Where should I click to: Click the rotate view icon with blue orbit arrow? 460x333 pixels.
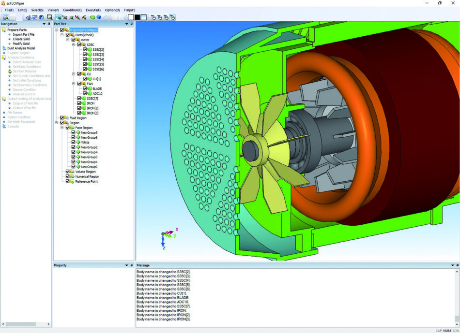click(29, 17)
